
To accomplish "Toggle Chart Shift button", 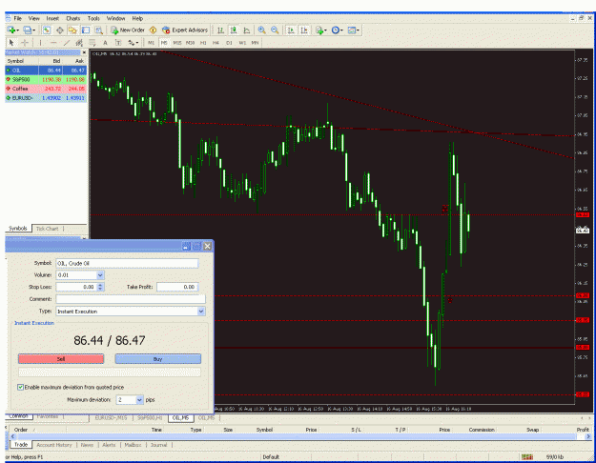I will click(304, 30).
